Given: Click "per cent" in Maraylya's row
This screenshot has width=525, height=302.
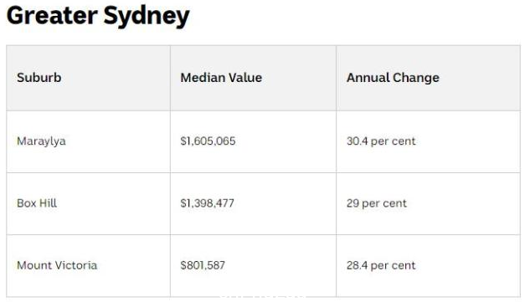Looking at the screenshot, I should coord(393,142).
